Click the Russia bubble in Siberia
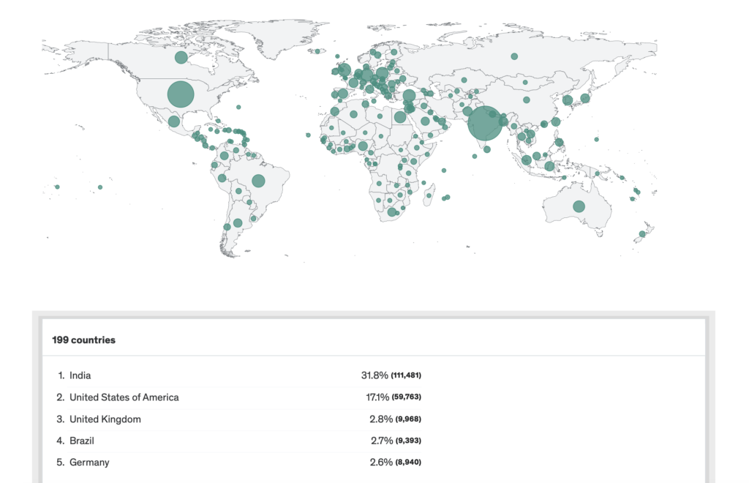This screenshot has width=749, height=483. pyautogui.click(x=514, y=56)
